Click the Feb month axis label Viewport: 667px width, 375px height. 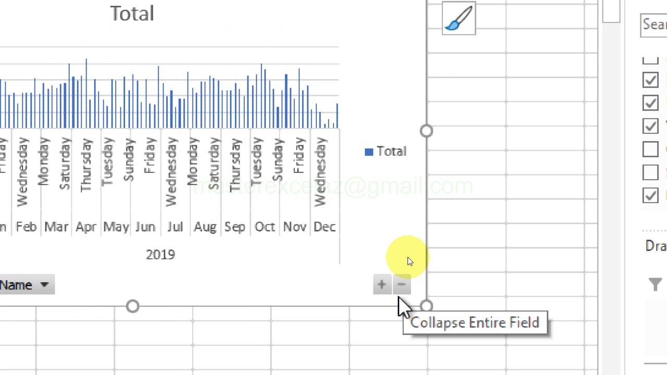pyautogui.click(x=26, y=227)
